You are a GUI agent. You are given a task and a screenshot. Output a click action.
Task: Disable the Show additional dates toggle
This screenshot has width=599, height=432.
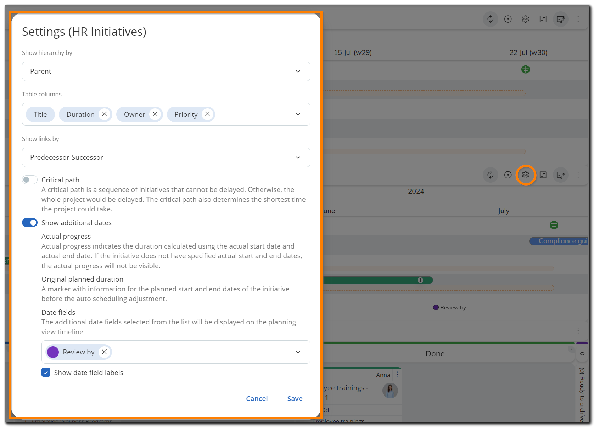[29, 222]
